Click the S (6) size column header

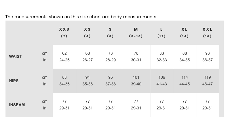pyautogui.click(x=110, y=32)
